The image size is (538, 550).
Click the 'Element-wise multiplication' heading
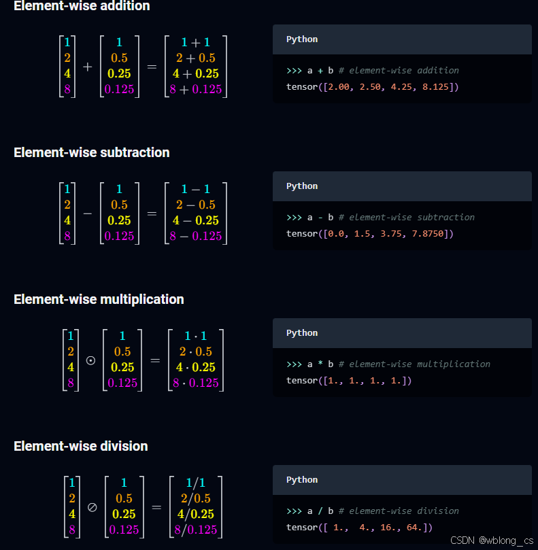tap(99, 300)
